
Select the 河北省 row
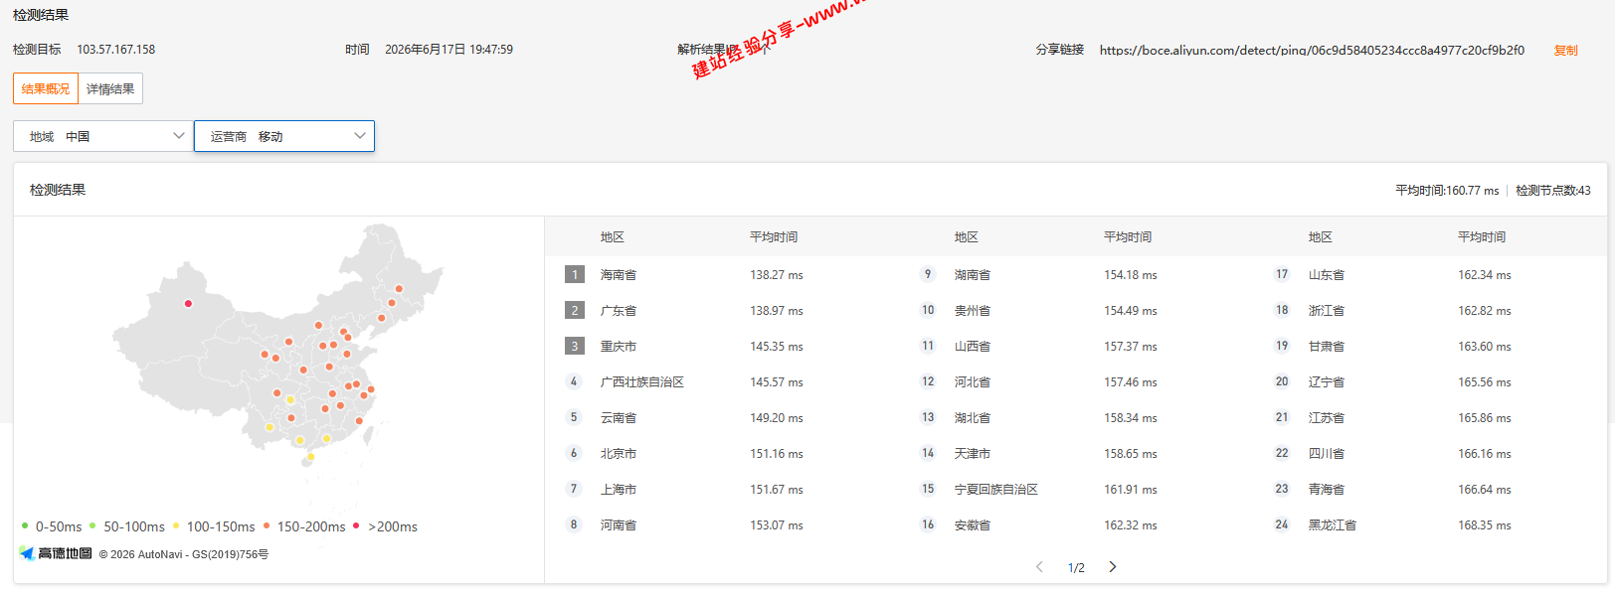pyautogui.click(x=1076, y=381)
